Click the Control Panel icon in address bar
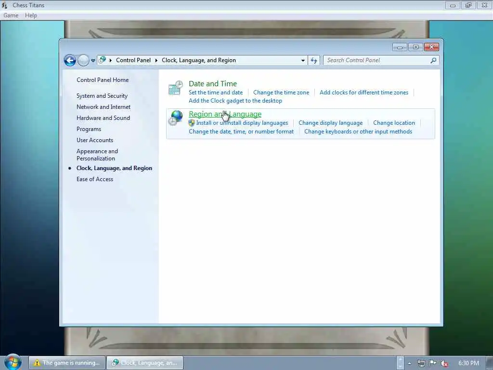Image resolution: width=493 pixels, height=370 pixels. pos(102,60)
